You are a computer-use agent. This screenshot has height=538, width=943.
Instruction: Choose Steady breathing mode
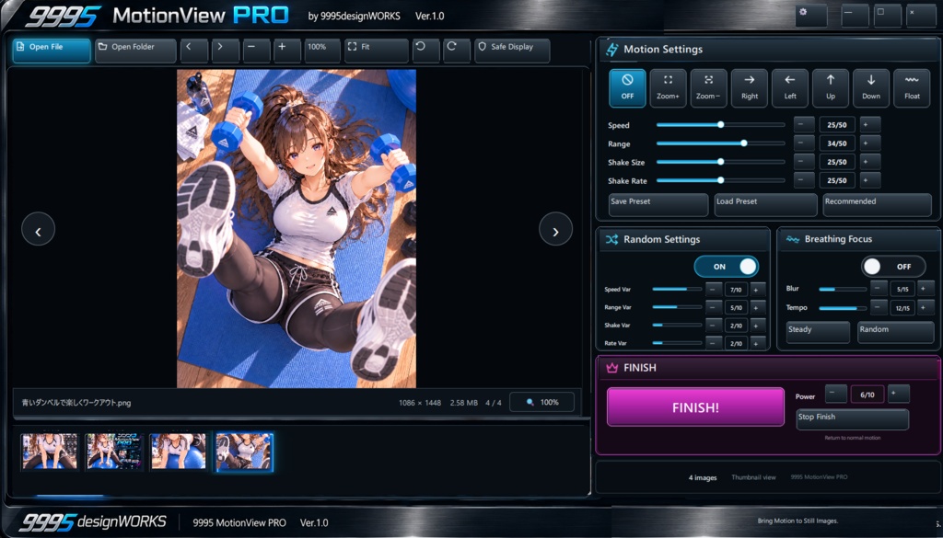(x=818, y=332)
